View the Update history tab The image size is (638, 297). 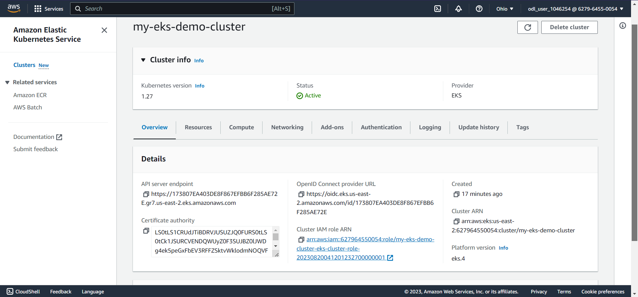[479, 127]
